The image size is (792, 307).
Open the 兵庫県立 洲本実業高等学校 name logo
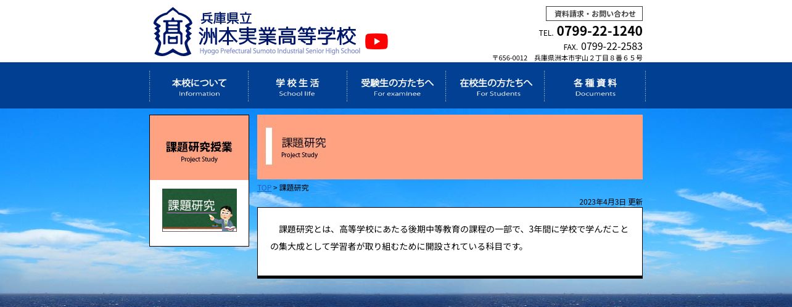tap(279, 33)
